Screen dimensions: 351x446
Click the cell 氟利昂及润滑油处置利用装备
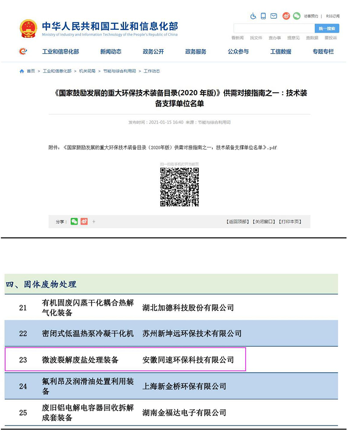point(88,386)
